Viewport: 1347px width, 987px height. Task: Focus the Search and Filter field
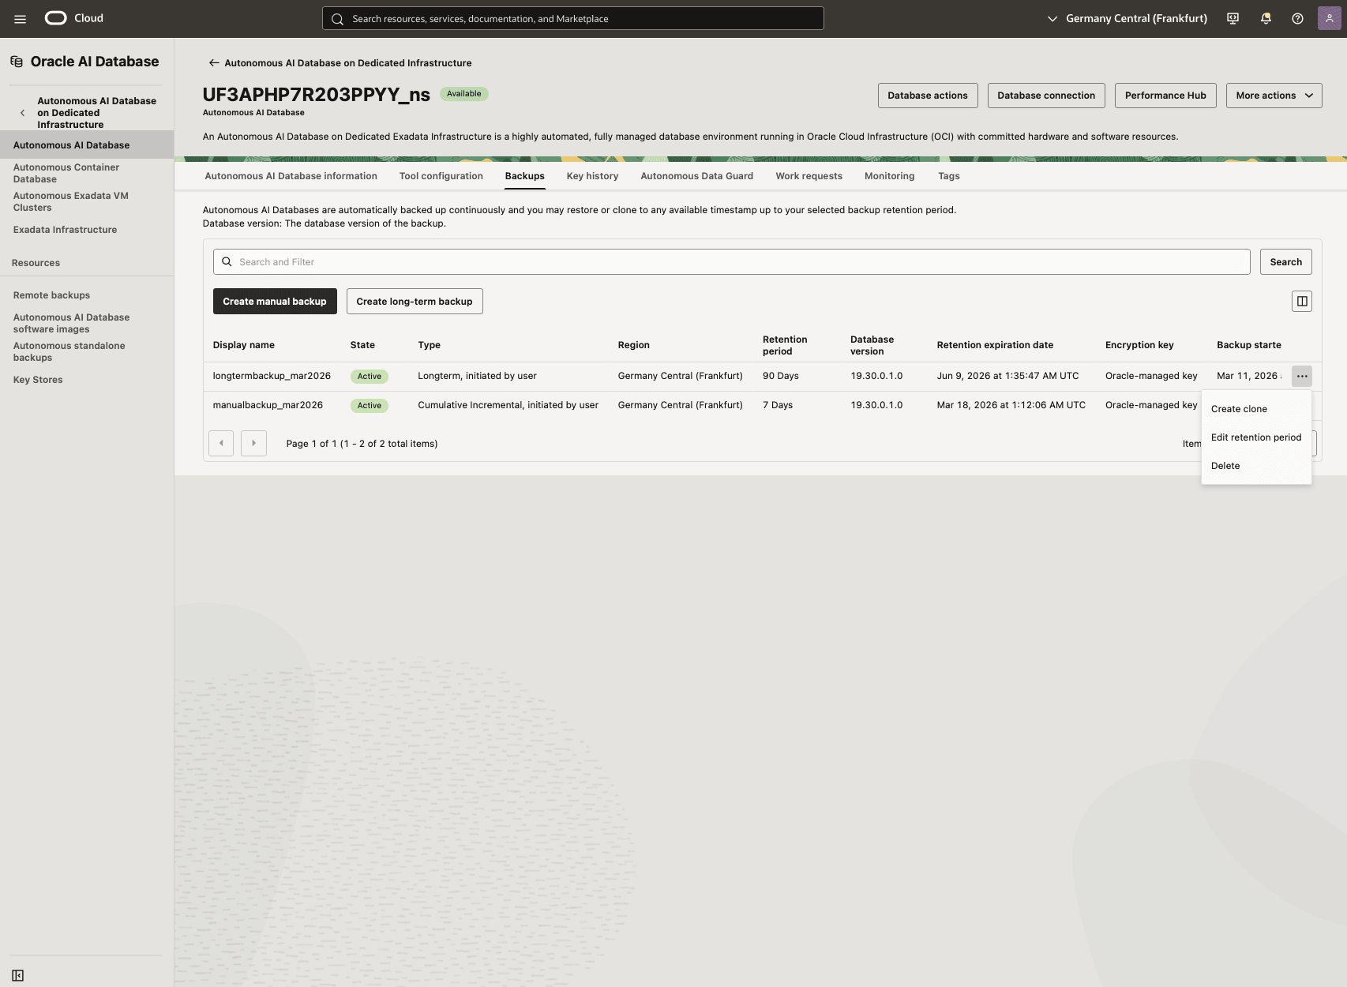tap(731, 261)
